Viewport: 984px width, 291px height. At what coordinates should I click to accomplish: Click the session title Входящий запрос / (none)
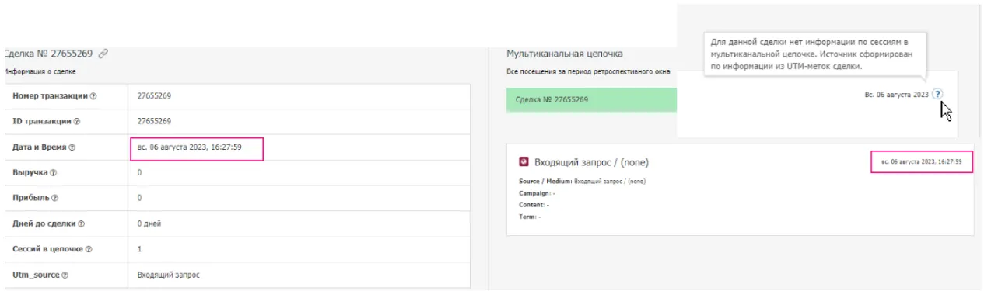(x=591, y=162)
